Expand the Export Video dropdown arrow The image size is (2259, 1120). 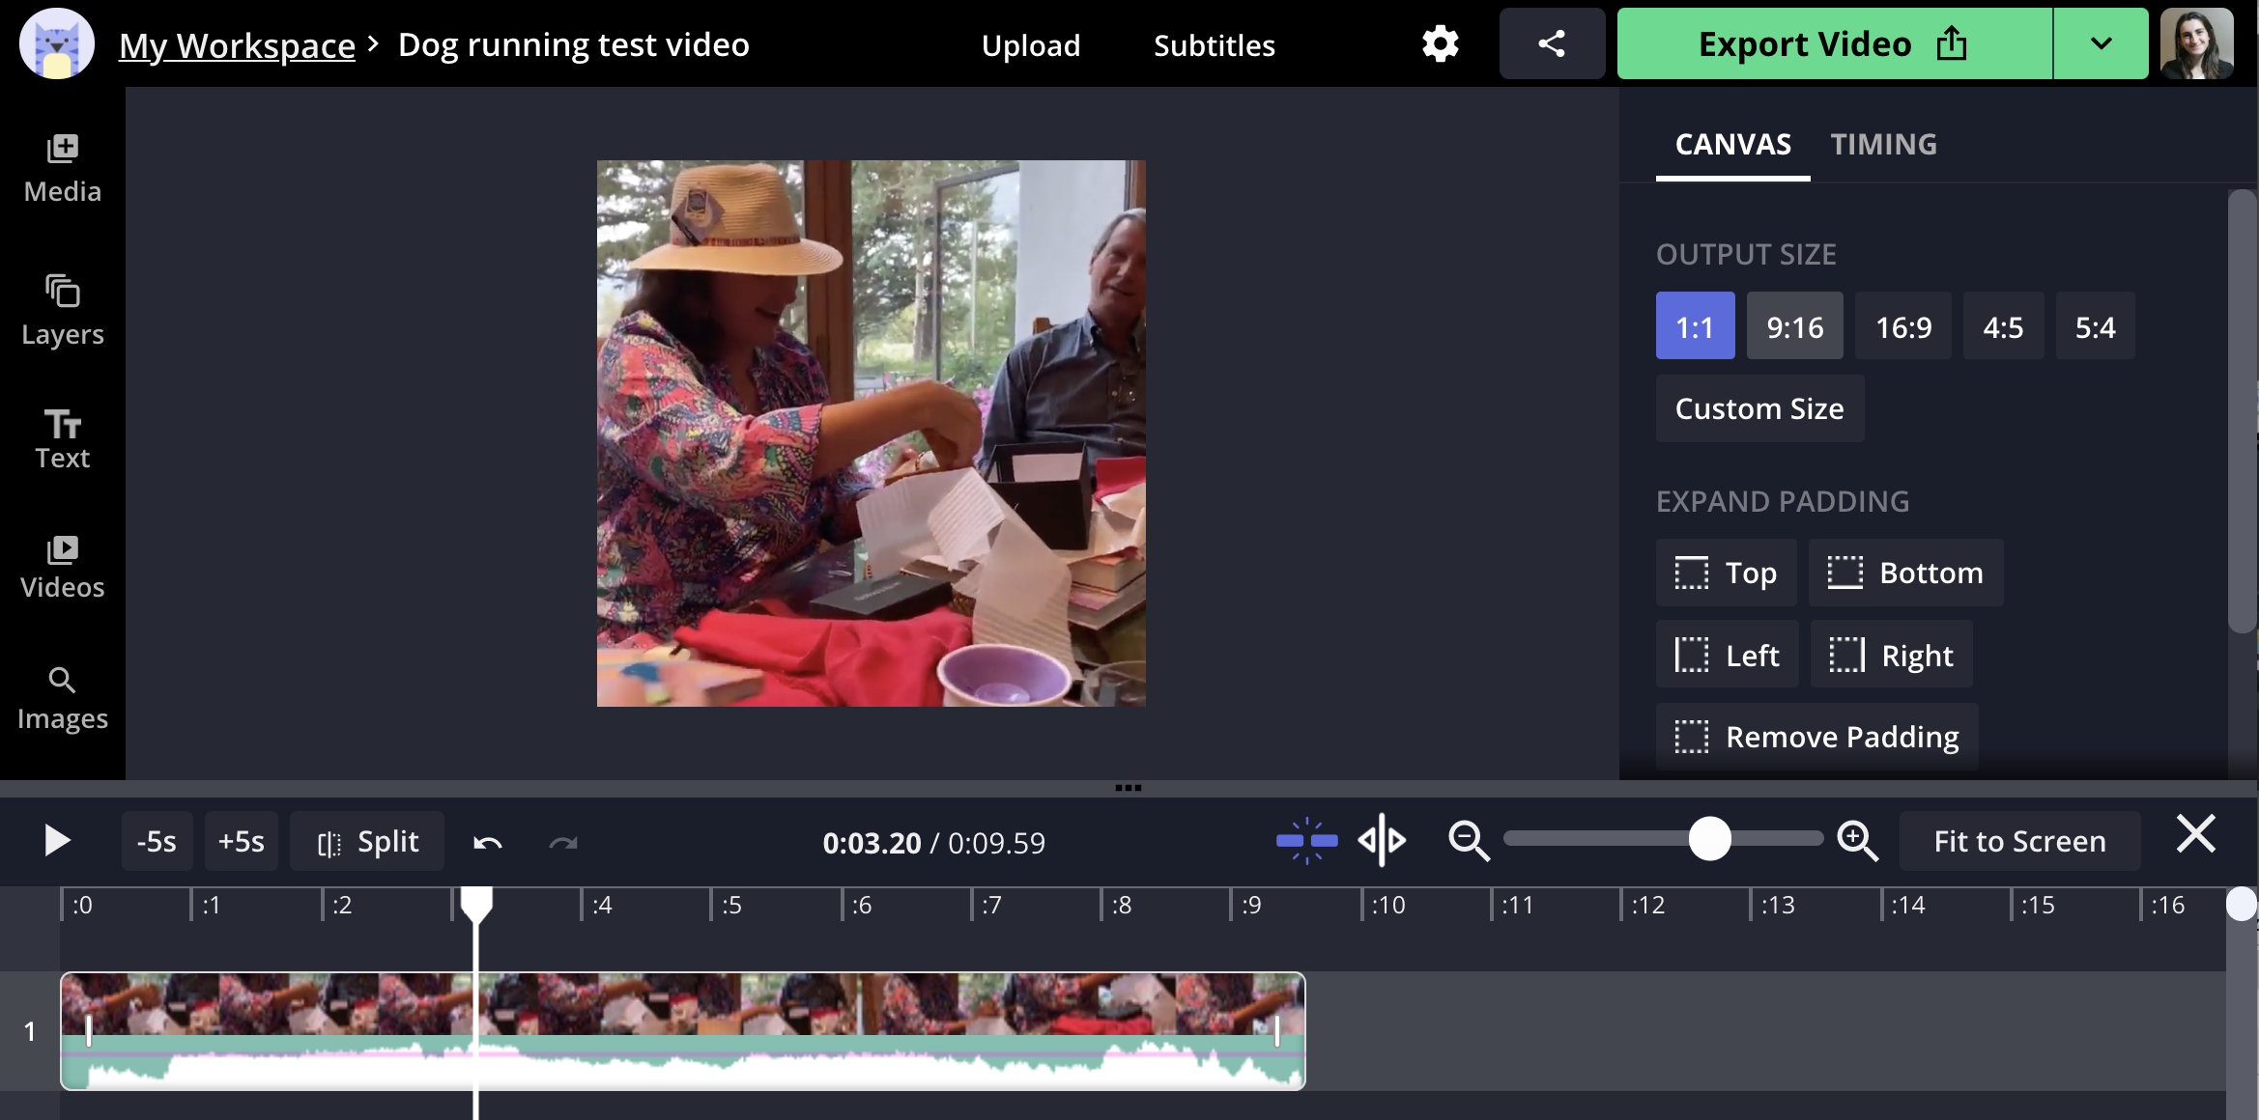pos(2101,44)
